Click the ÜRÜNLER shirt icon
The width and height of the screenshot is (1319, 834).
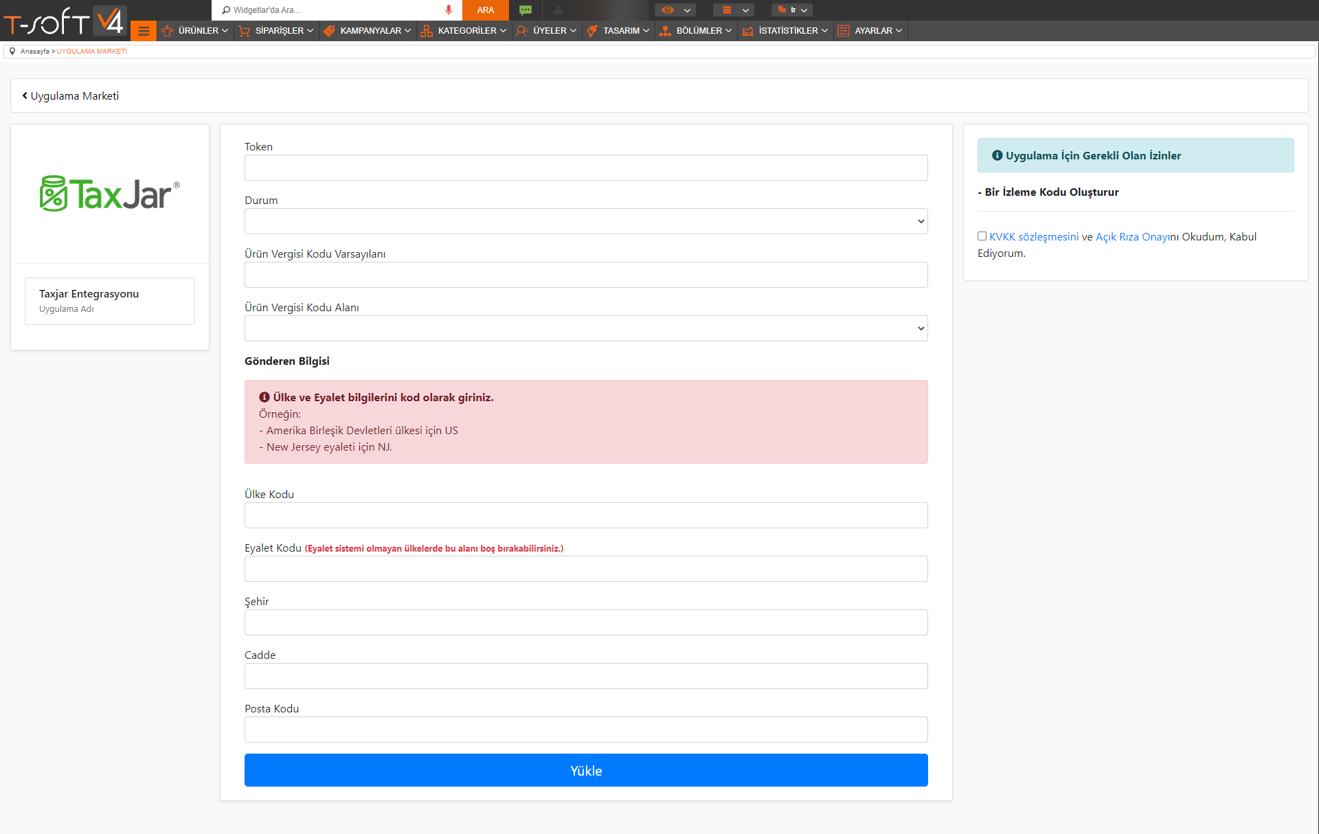tap(167, 31)
